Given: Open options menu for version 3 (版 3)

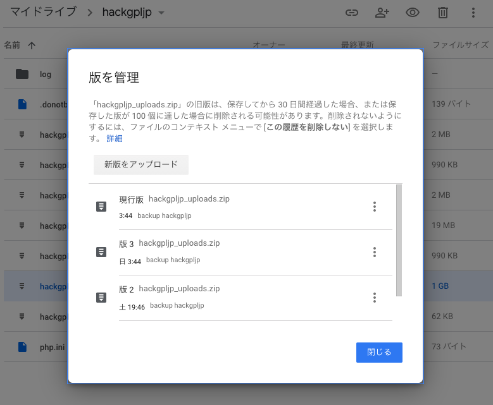Looking at the screenshot, I should pos(375,252).
